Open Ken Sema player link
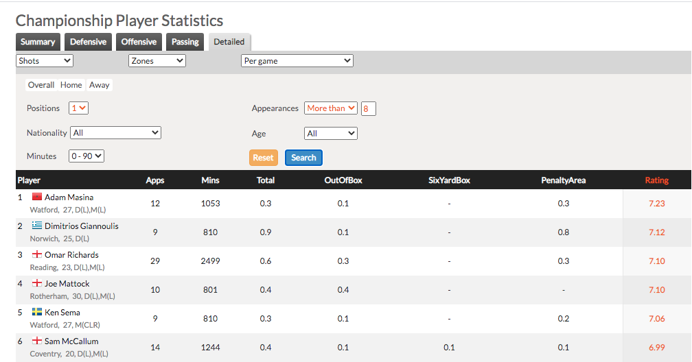This screenshot has width=692, height=362. coord(62,312)
